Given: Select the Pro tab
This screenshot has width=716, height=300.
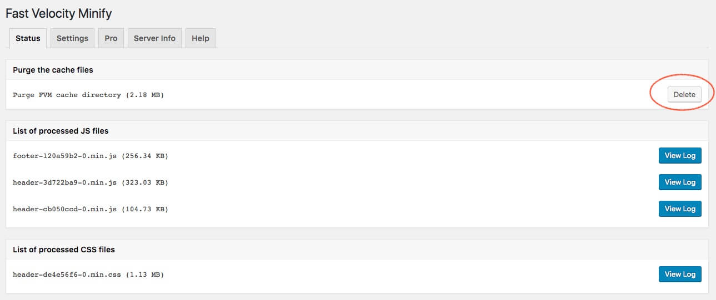Looking at the screenshot, I should pyautogui.click(x=111, y=38).
